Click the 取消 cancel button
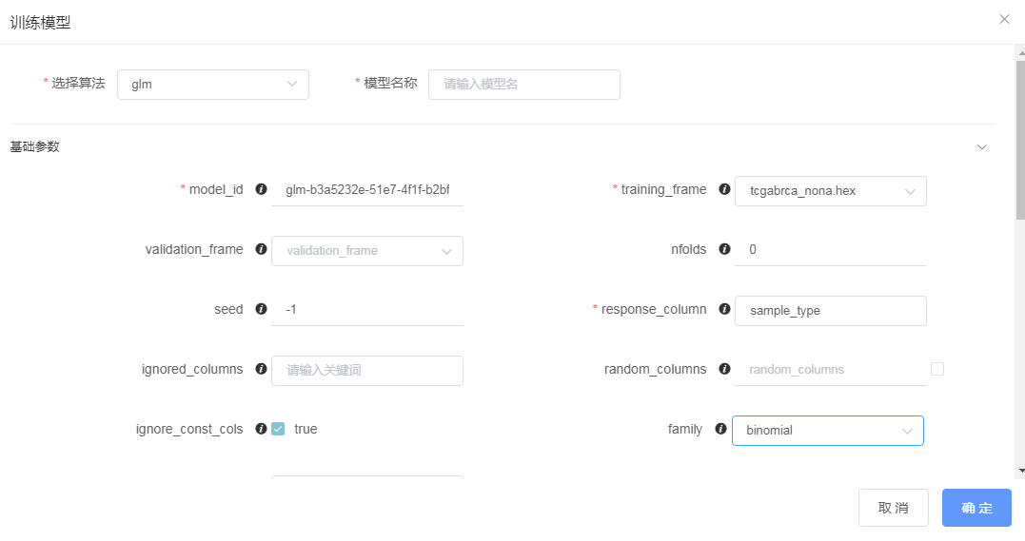This screenshot has width=1025, height=541. pos(893,508)
